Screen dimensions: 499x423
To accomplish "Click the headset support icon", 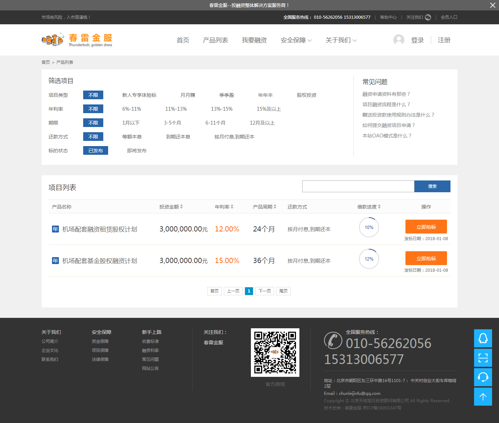I will point(483,377).
